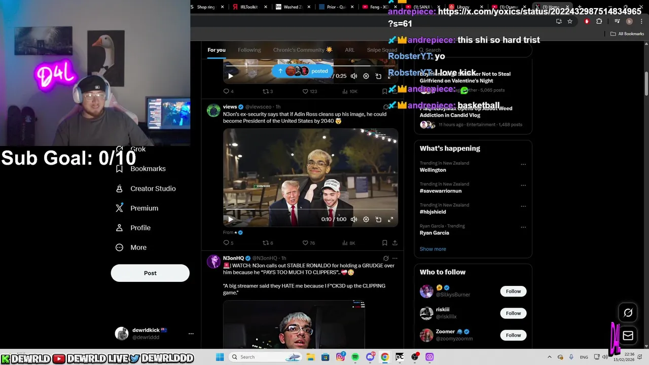Click the X Search field

click(x=473, y=50)
